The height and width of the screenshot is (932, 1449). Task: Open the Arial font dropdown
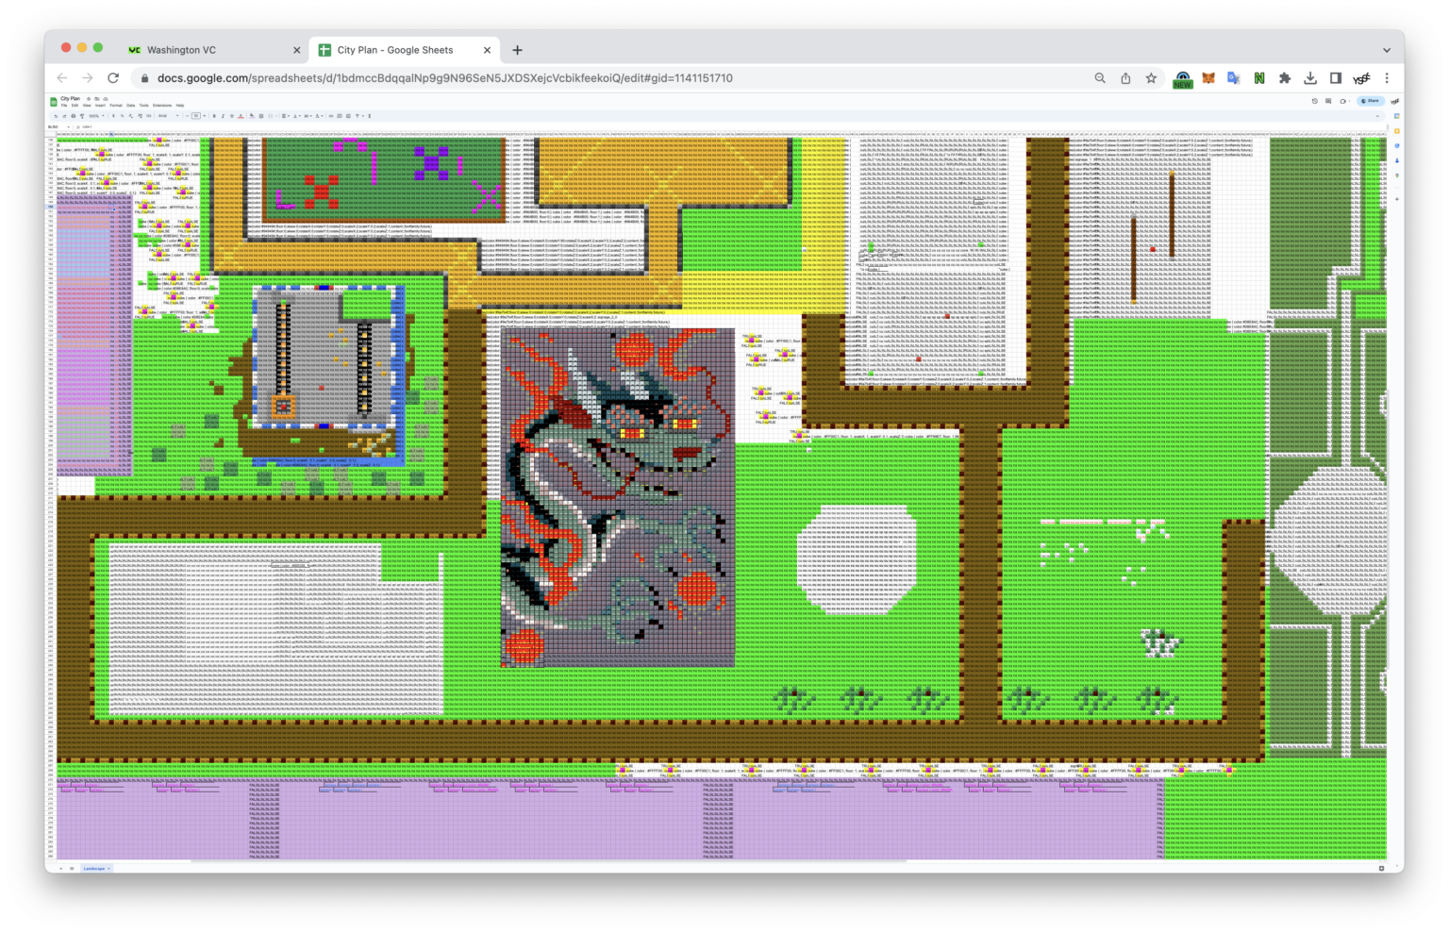pyautogui.click(x=166, y=116)
